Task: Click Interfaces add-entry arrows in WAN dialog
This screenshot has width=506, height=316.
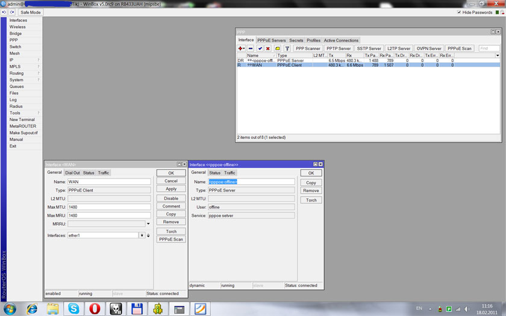Action: click(x=148, y=235)
